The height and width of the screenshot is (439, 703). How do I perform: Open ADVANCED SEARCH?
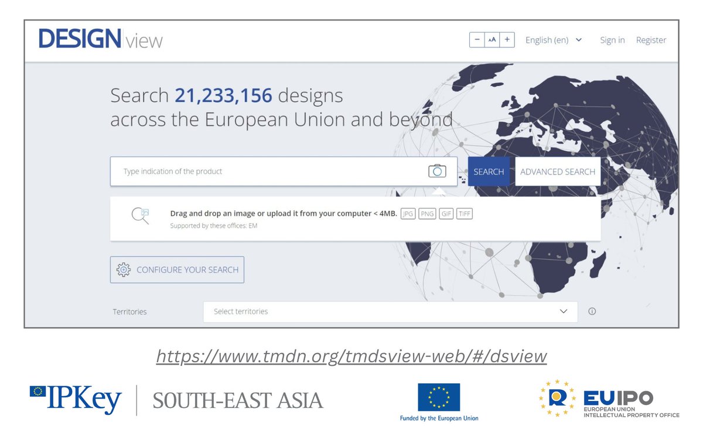[x=558, y=172]
